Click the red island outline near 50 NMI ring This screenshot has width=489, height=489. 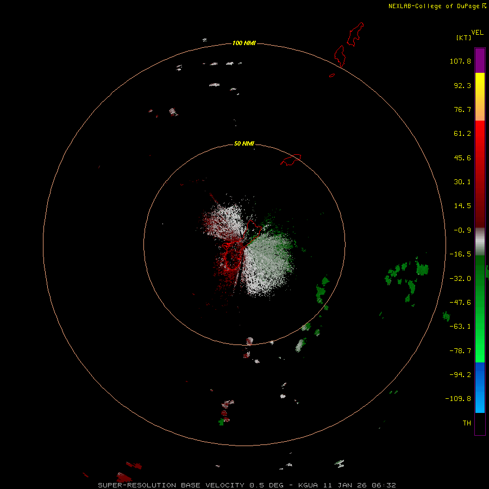point(291,160)
